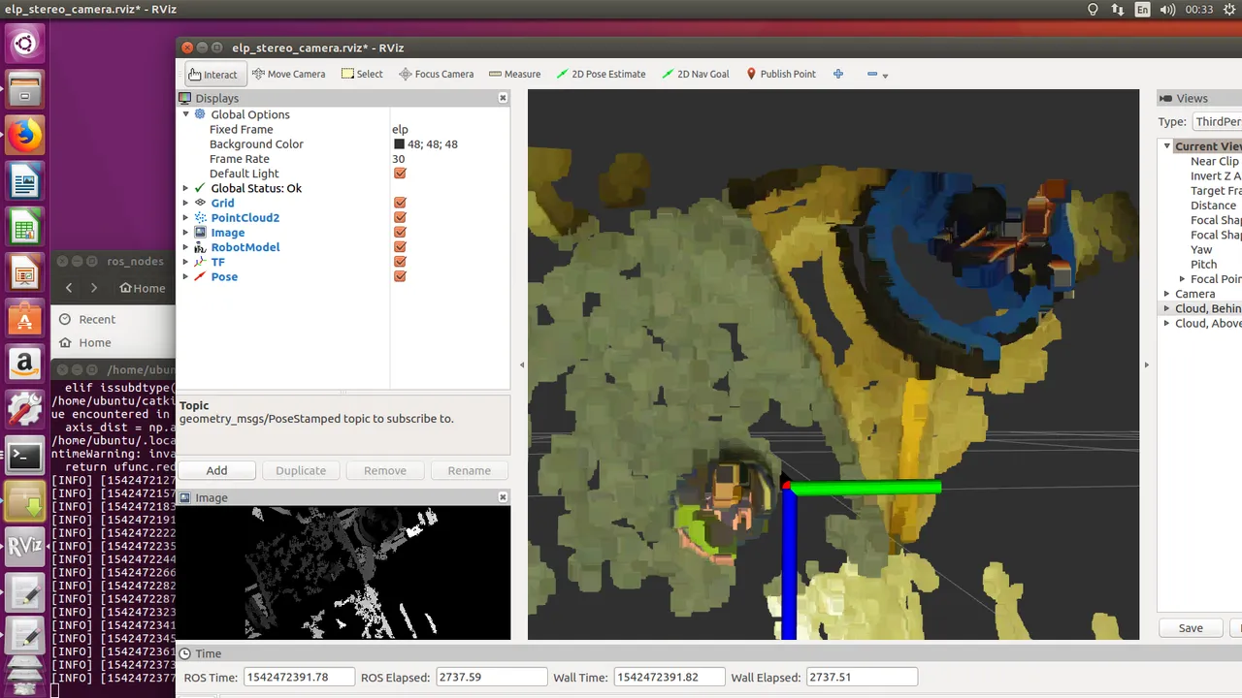
Task: Expand the TF display tree
Action: click(x=186, y=262)
